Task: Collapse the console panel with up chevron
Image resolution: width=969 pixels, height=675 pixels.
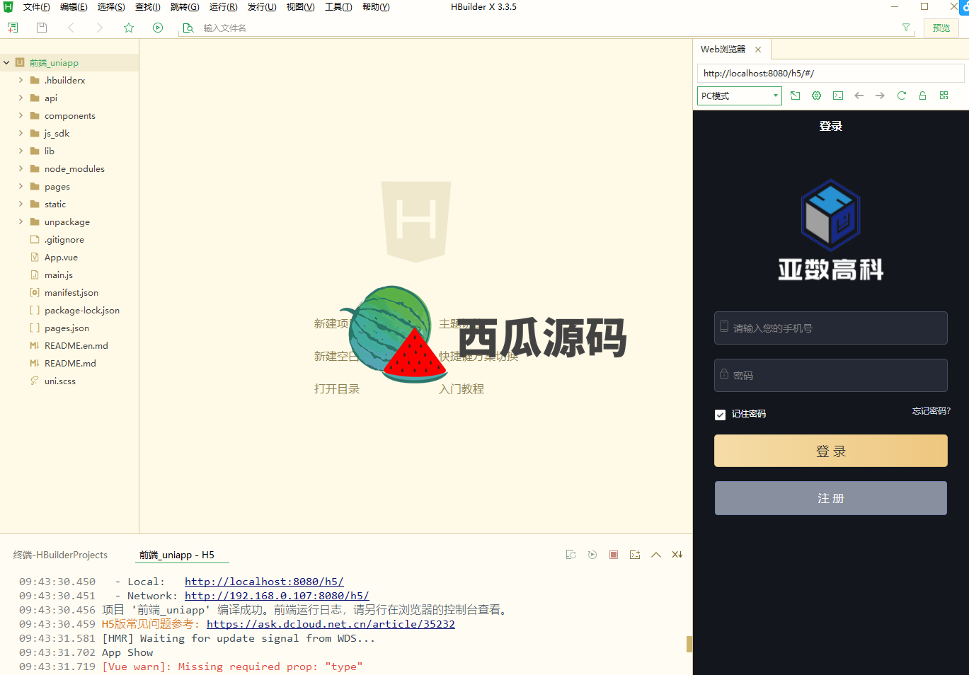Action: (656, 555)
